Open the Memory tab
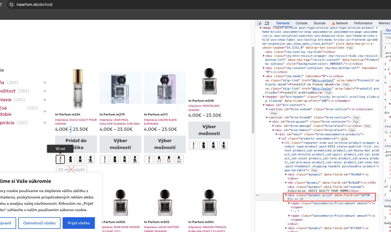 coord(384,23)
